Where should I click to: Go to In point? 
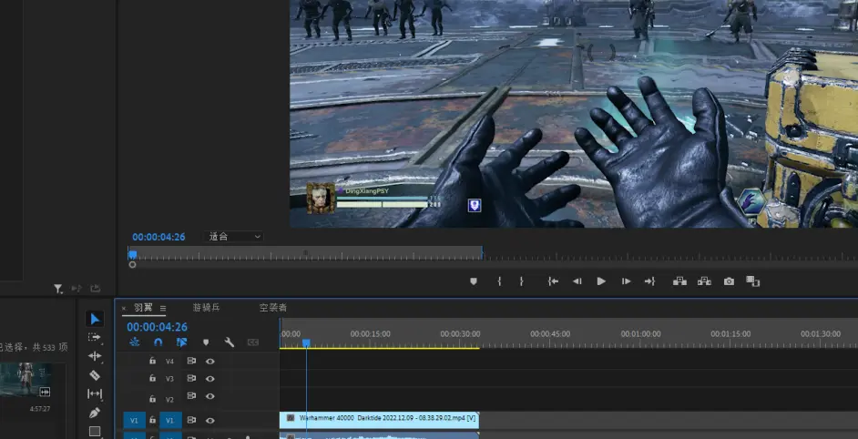click(553, 281)
